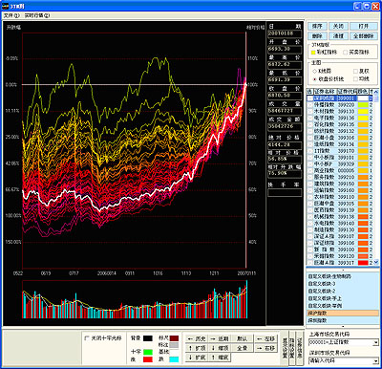Click the ↓ 缩顶 shrink-top button
Viewport: 382px width, 369px height.
[220, 348]
